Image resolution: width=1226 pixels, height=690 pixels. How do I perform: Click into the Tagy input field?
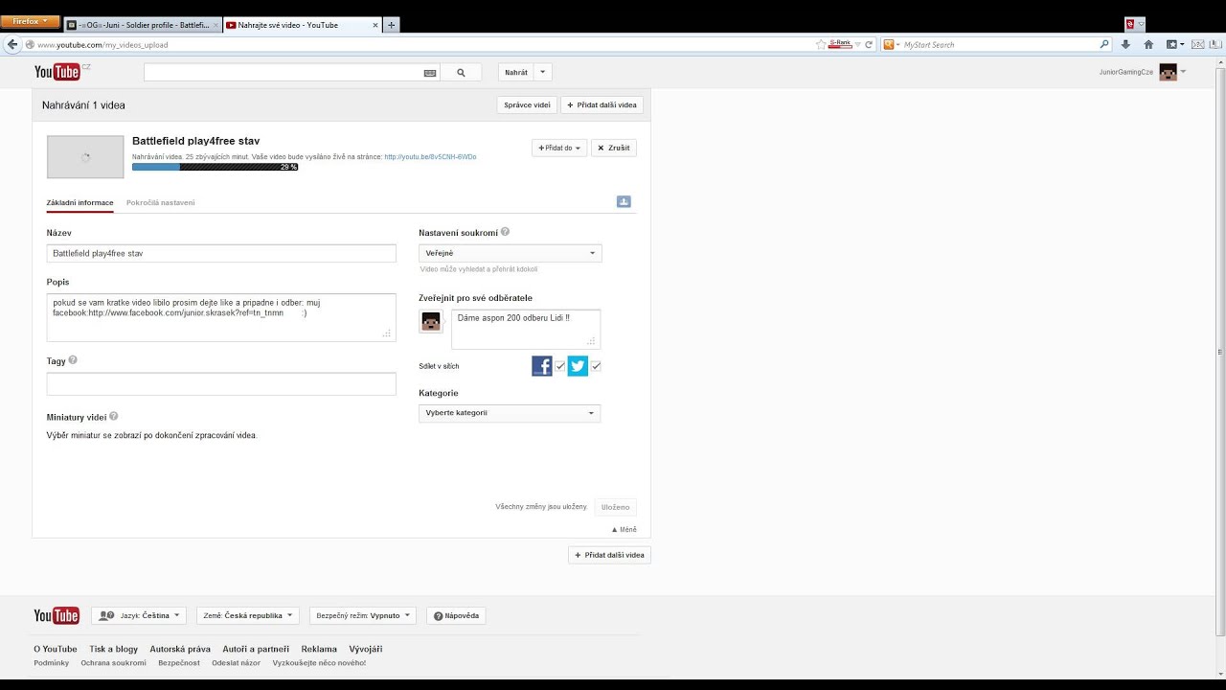coord(221,384)
